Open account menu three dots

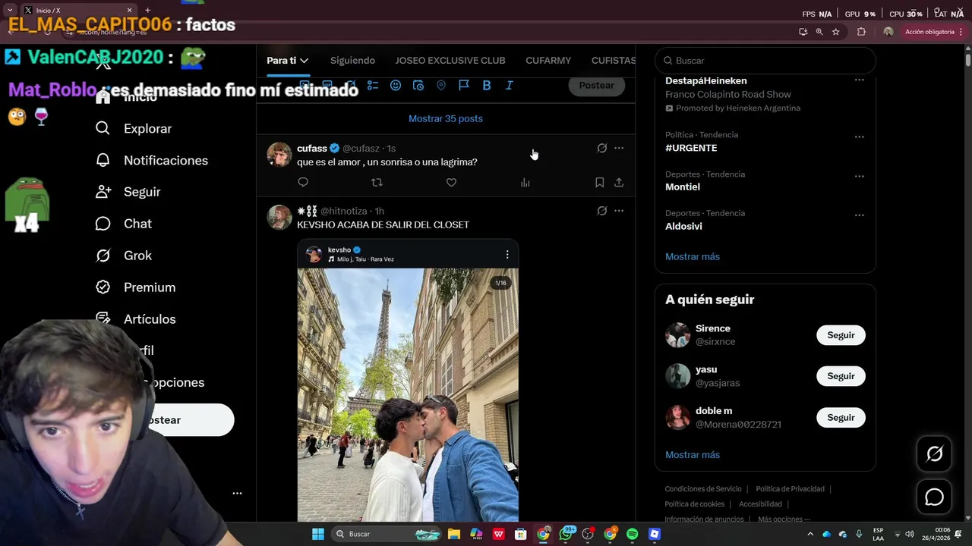pos(237,493)
